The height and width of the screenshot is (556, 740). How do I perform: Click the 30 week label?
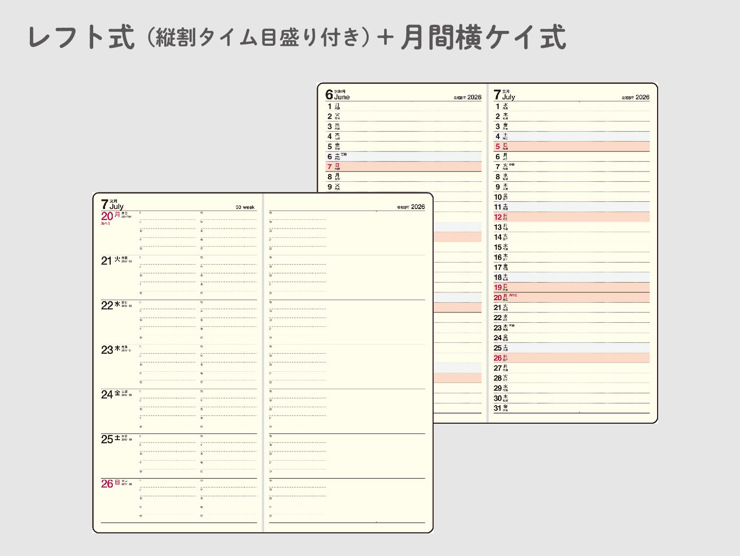245,207
